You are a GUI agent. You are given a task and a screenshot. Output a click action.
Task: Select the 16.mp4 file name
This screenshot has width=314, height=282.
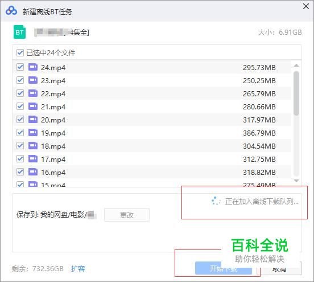click(x=53, y=172)
